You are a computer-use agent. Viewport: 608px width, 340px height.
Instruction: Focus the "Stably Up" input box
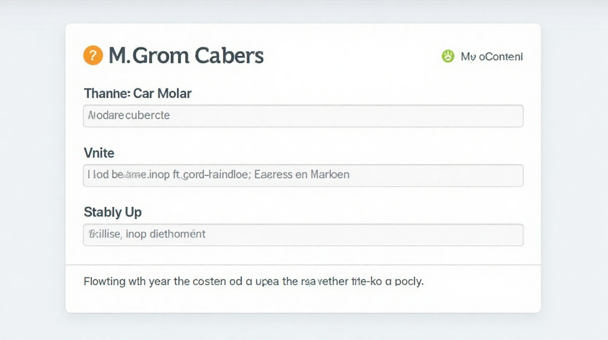pos(303,235)
